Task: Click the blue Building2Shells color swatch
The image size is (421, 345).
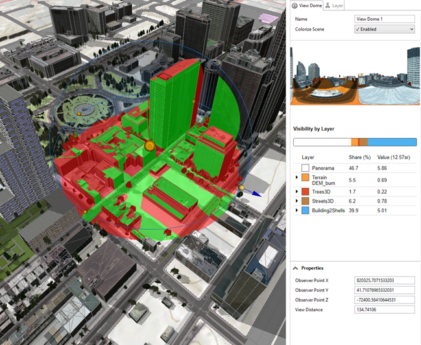Action: click(305, 210)
